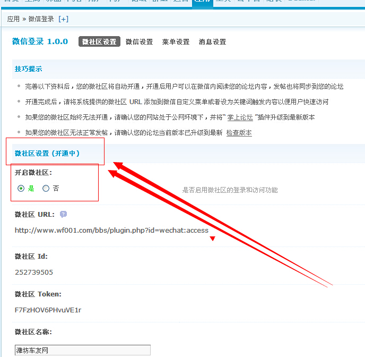Open the 消息设置 tab
Image resolution: width=365 pixels, height=357 pixels.
[x=212, y=42]
